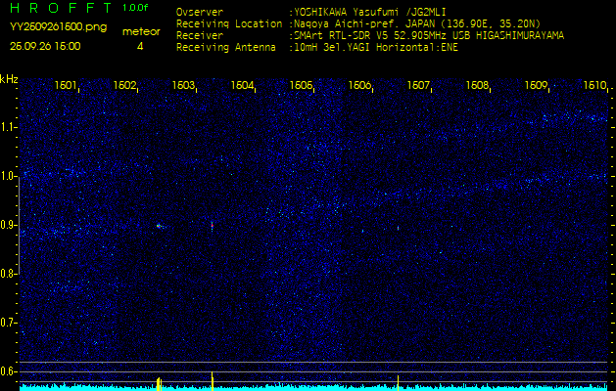Click the 0.7 frequency axis label
616x391 pixels.
point(8,323)
